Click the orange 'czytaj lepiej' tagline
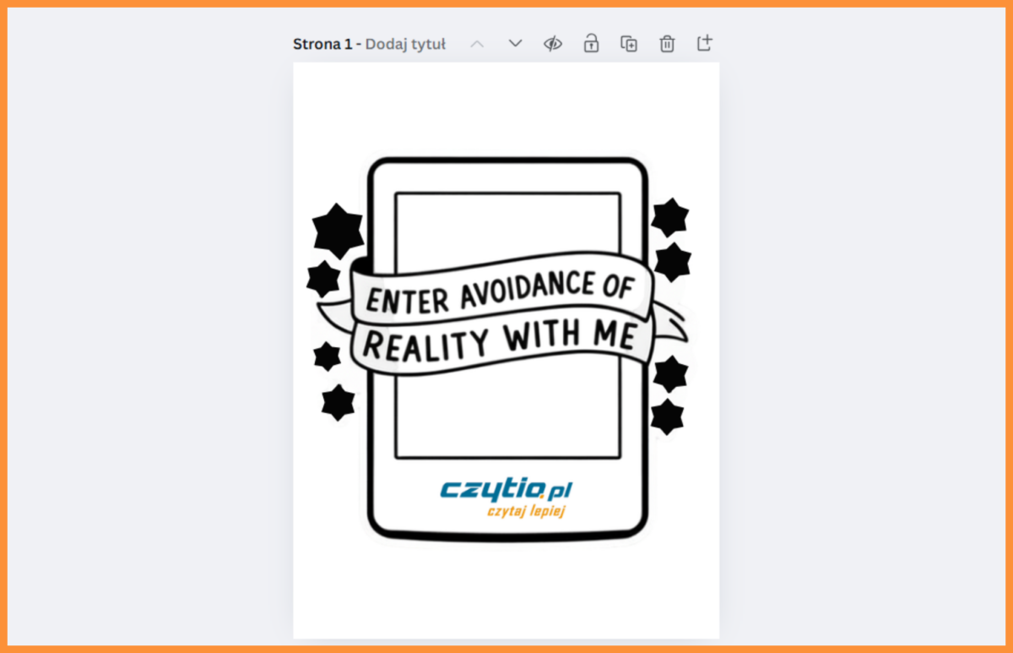The image size is (1013, 653). coord(525,511)
